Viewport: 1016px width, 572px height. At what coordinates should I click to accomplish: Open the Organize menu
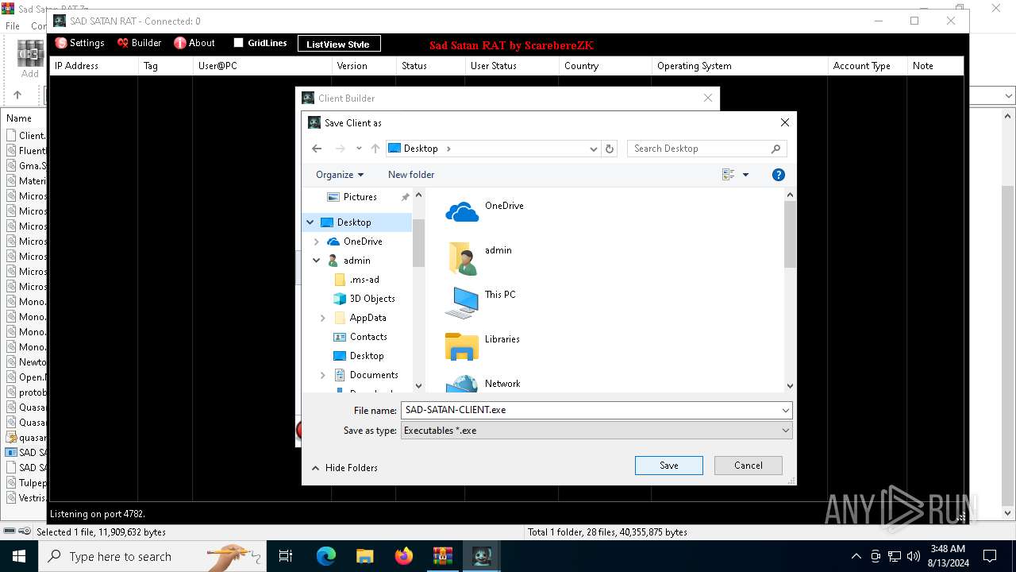[x=340, y=175]
